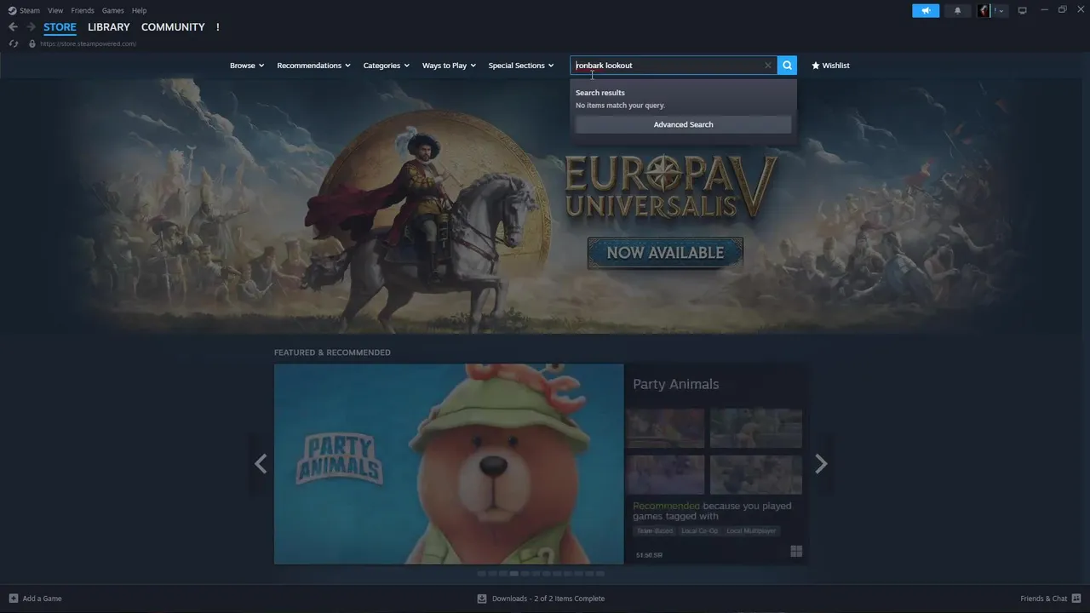Viewport: 1090px width, 613px height.
Task: Expand the Ways to Play dropdown
Action: pyautogui.click(x=449, y=66)
